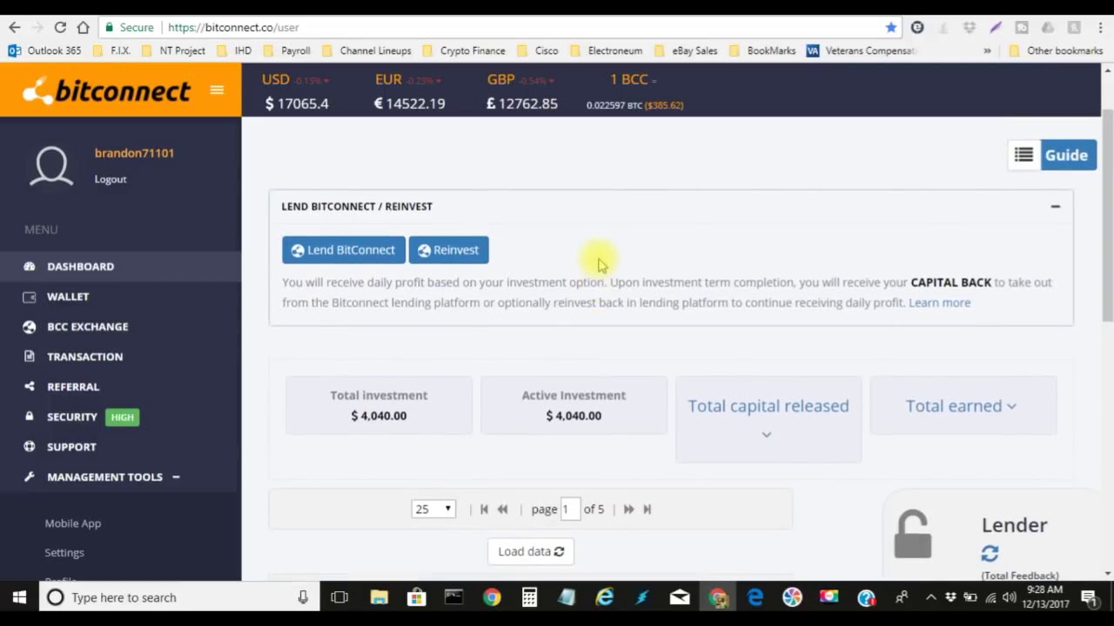Show hidden system tray icons
1114x626 pixels.
(930, 597)
